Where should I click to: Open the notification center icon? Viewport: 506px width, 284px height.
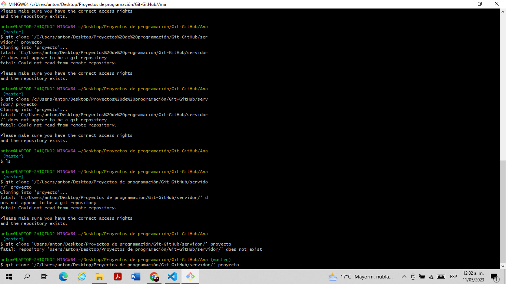pos(495,277)
